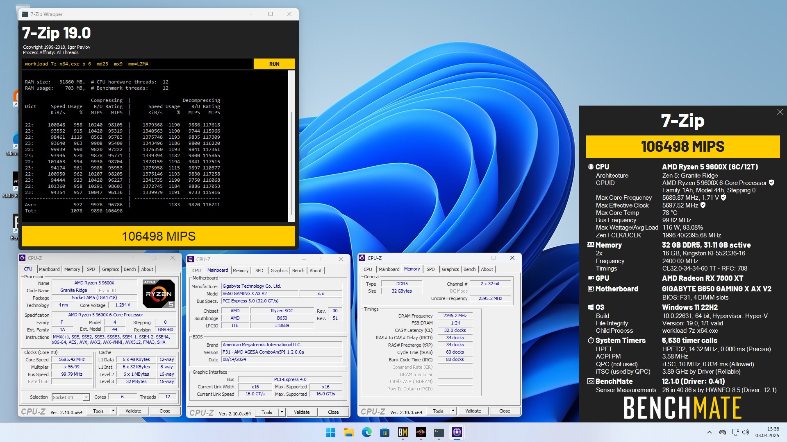Click the CPU-Z taskbar icon
This screenshot has height=442, width=787.
[x=457, y=432]
